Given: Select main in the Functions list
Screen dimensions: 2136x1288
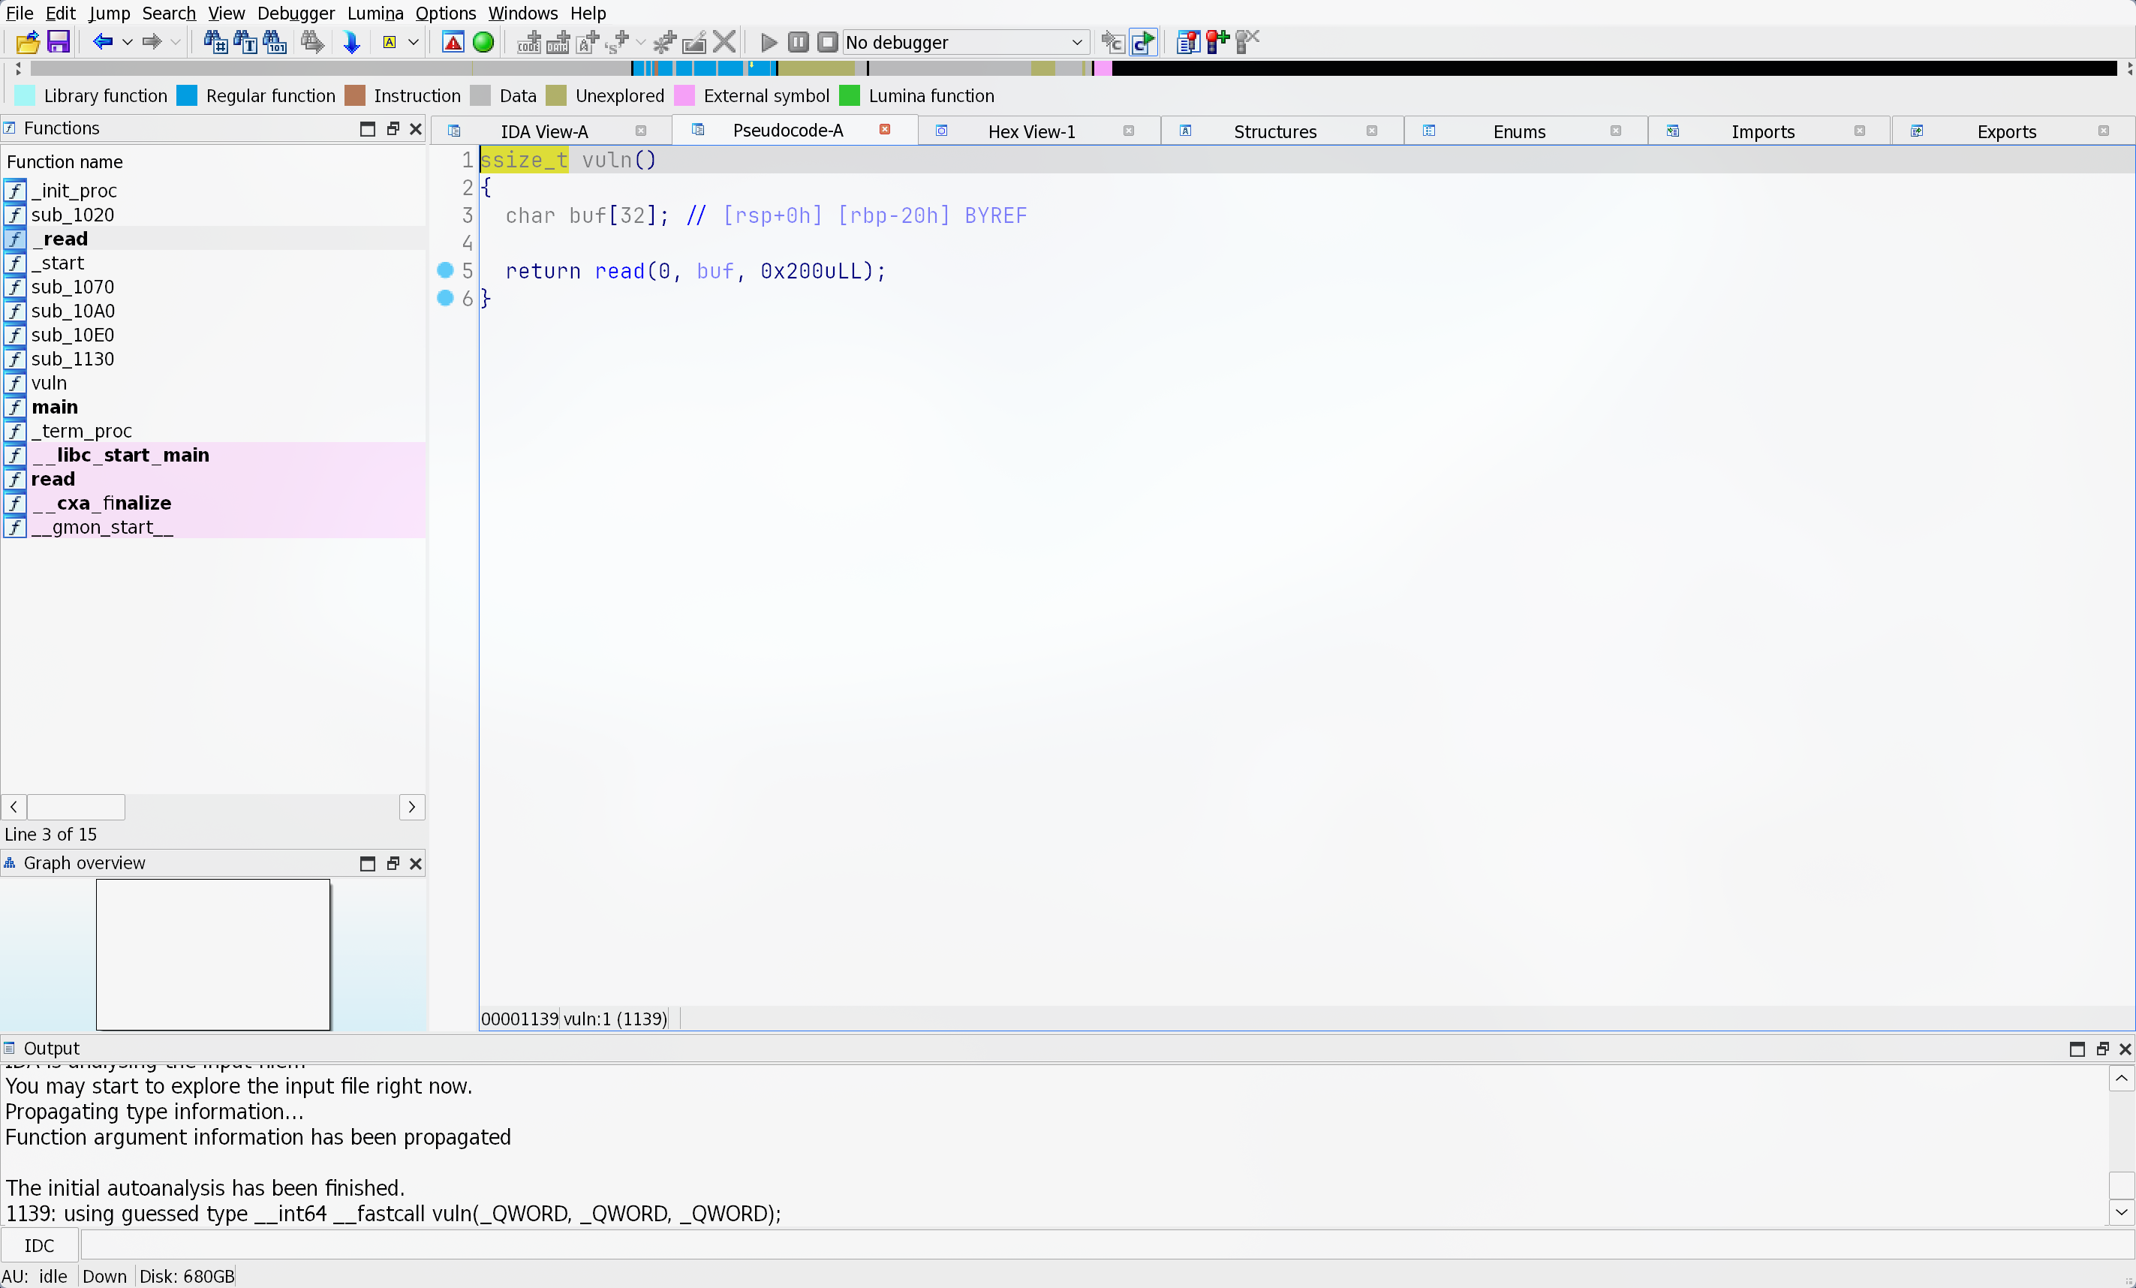Looking at the screenshot, I should 55,408.
